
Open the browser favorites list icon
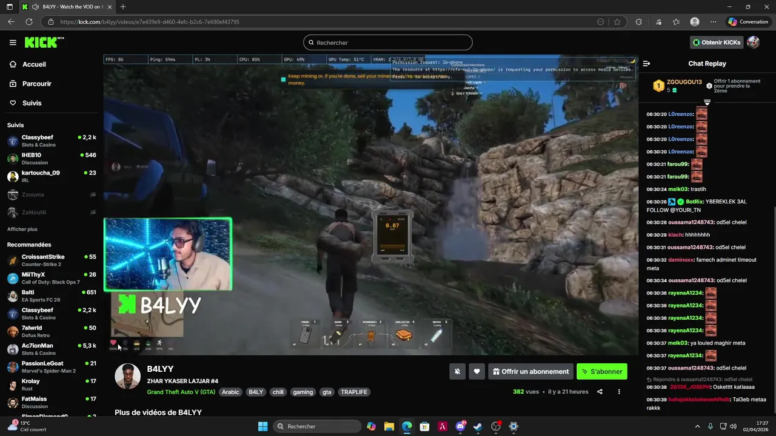tap(676, 22)
